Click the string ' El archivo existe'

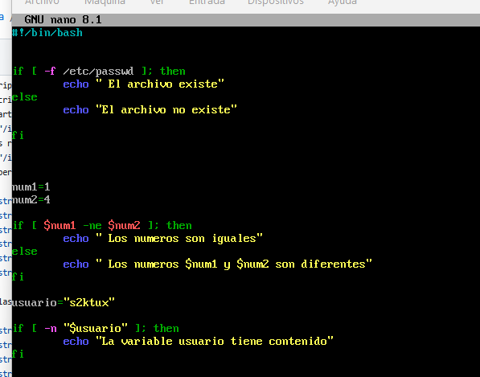pos(160,84)
